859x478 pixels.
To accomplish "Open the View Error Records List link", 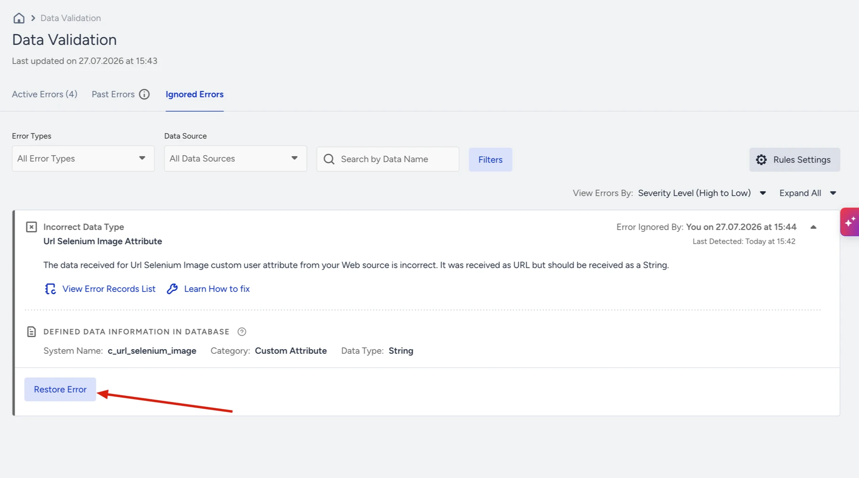I will click(x=109, y=289).
